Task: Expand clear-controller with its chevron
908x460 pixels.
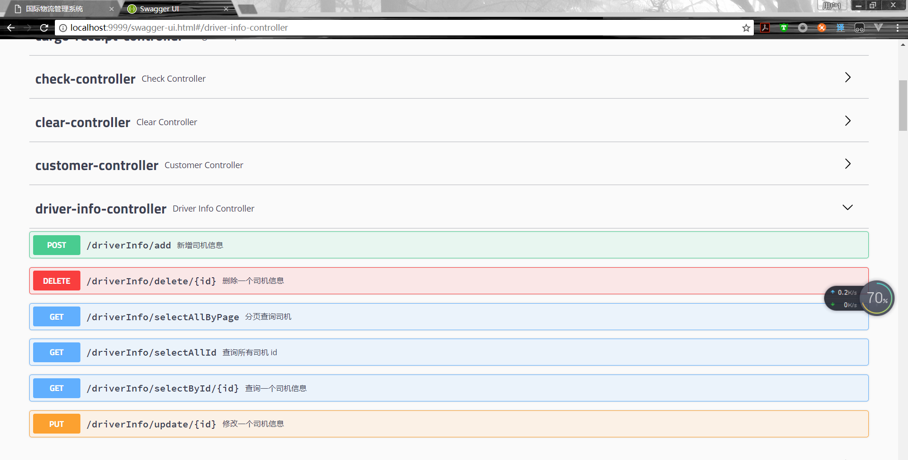Action: (x=848, y=121)
